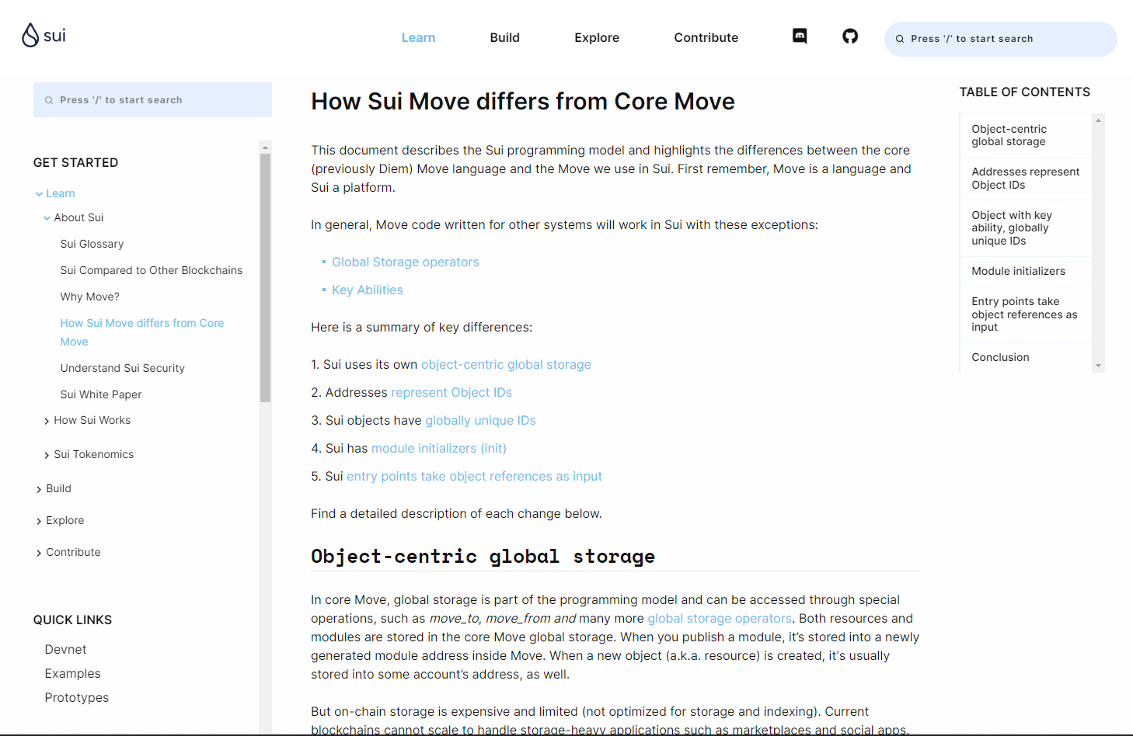Open the Prototypes quick link

click(x=76, y=697)
